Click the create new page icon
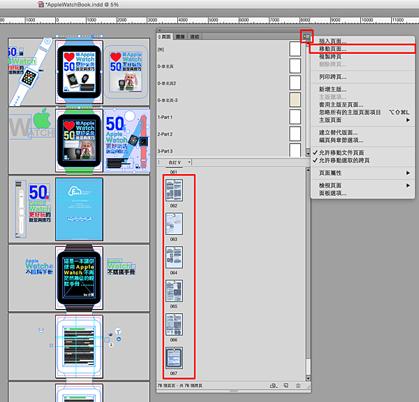 point(286,385)
